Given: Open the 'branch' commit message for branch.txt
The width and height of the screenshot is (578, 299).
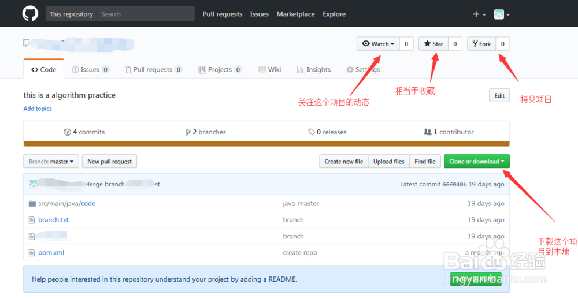Looking at the screenshot, I should (294, 220).
